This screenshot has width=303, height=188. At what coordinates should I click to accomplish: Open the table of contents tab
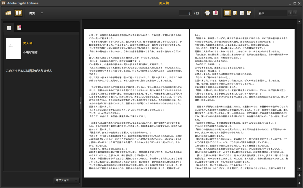9,28
